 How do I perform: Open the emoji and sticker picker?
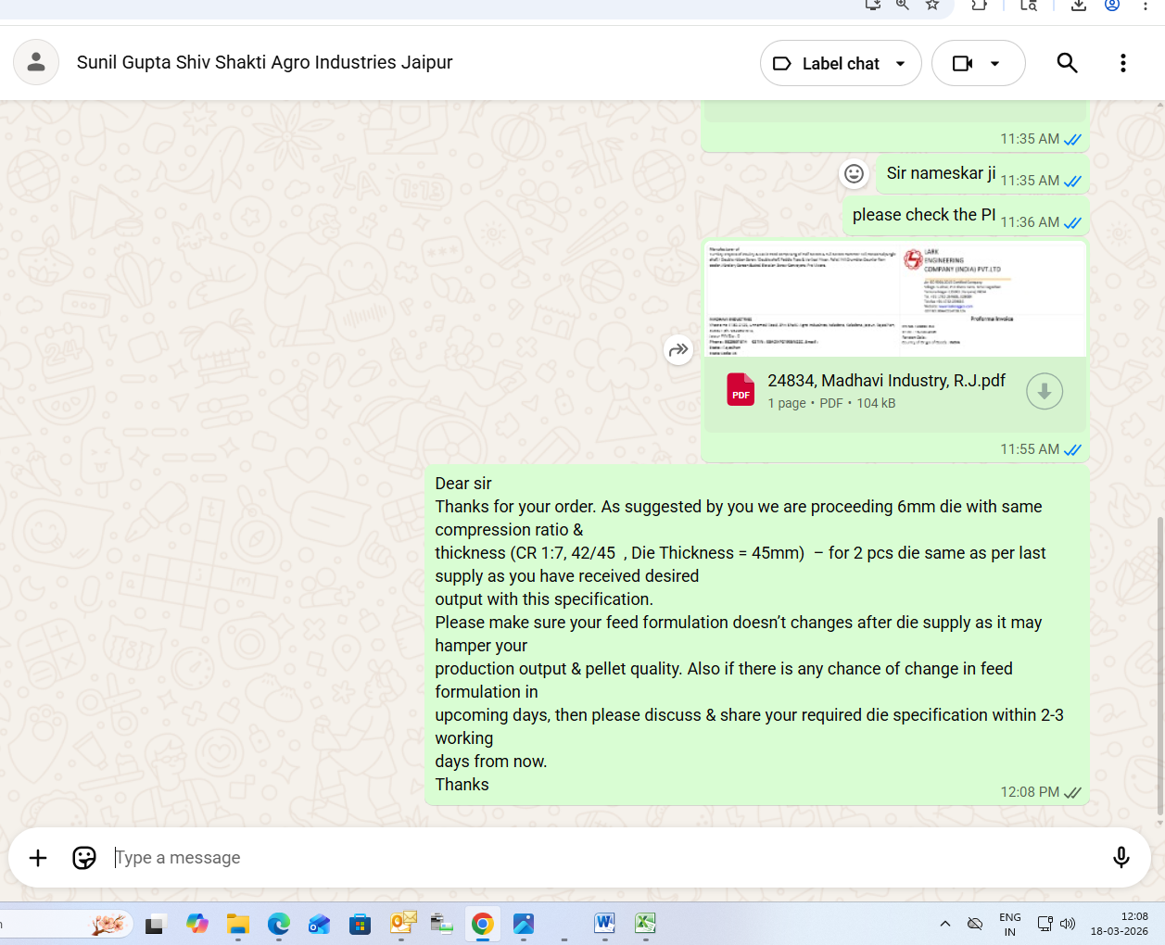(84, 858)
